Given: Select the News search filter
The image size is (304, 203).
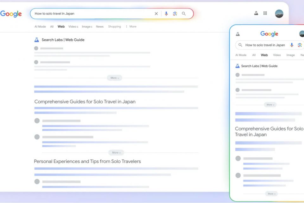Looking at the screenshot, I should click(x=100, y=27).
